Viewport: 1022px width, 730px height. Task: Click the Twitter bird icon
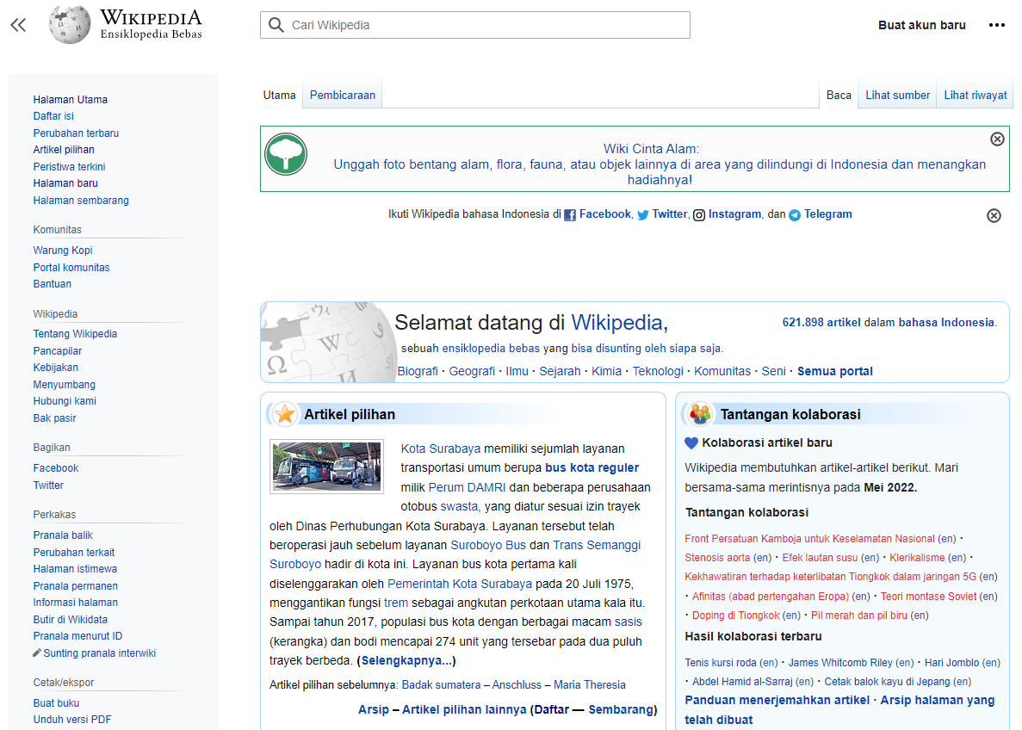click(x=642, y=215)
